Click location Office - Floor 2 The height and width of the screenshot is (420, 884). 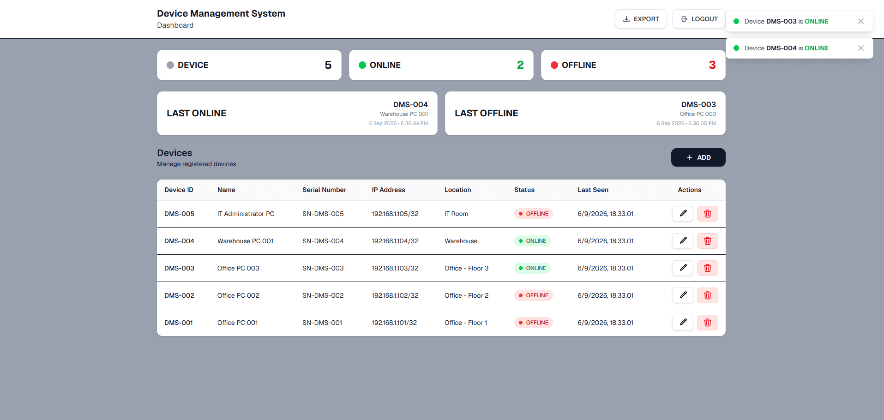point(466,295)
